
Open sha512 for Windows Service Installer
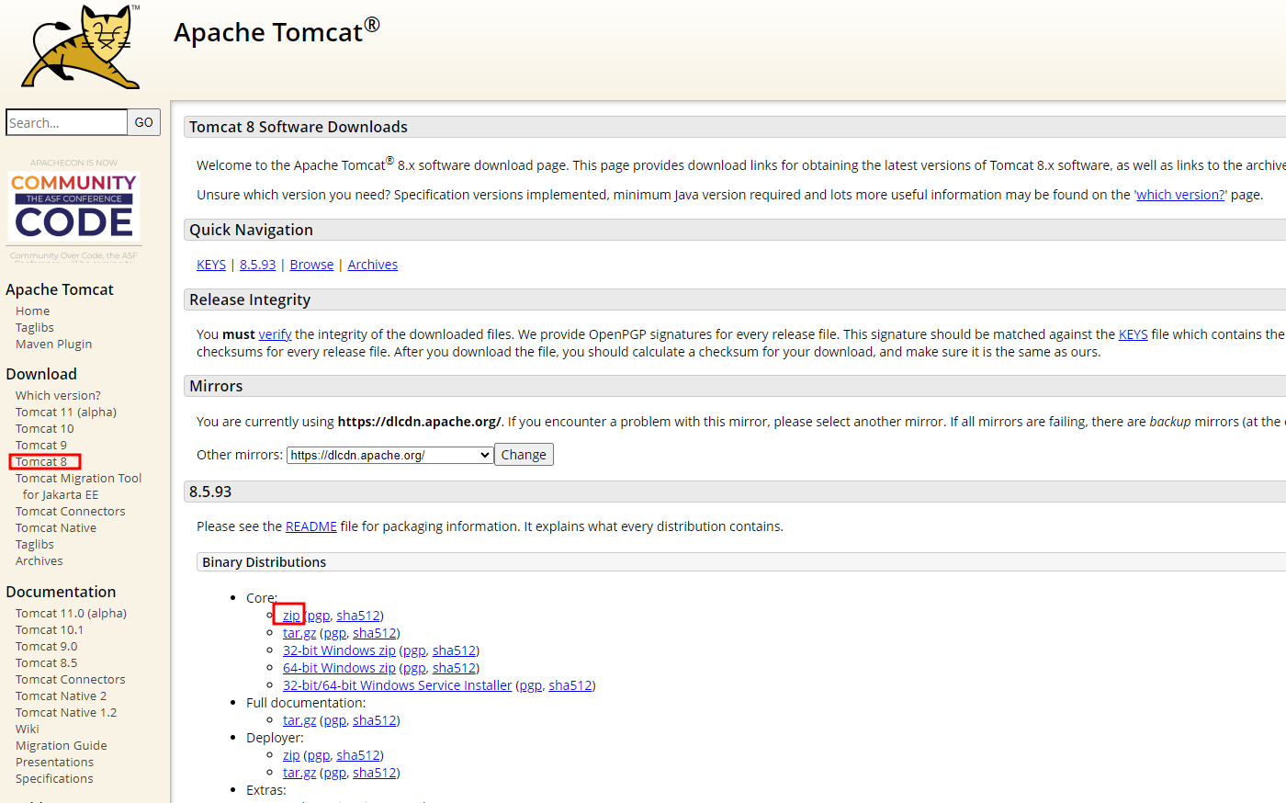click(570, 685)
